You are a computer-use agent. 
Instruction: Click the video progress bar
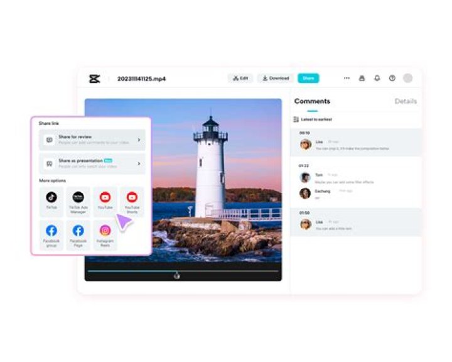183,271
